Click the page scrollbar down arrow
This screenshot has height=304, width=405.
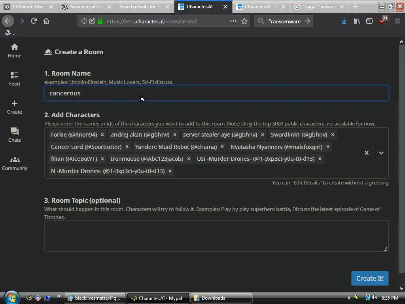coord(401,289)
